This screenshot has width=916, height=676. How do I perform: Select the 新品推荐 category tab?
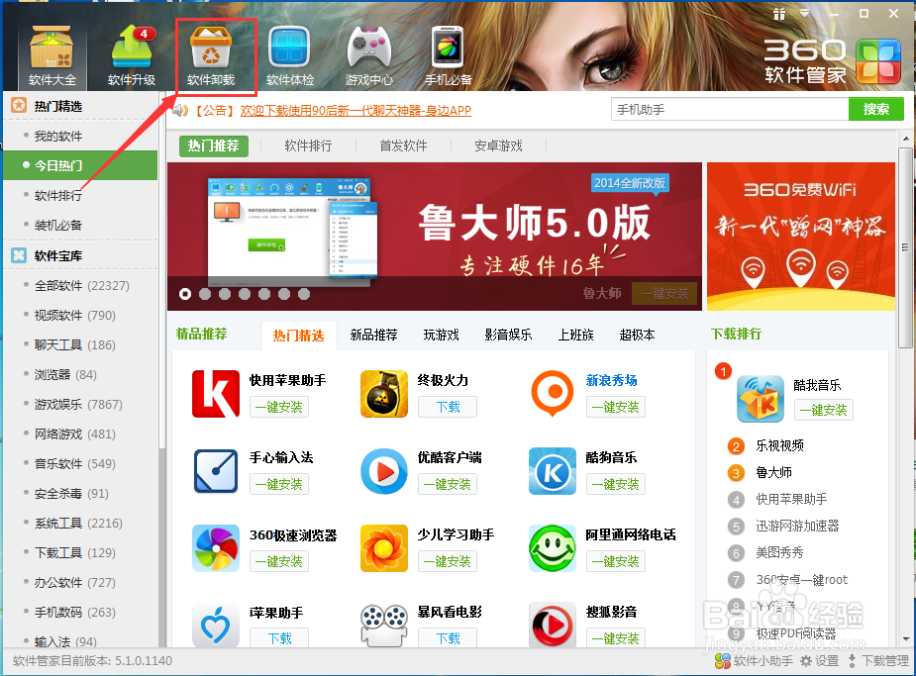tap(374, 336)
